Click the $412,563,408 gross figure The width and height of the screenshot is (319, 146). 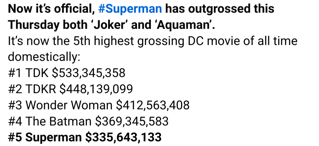pyautogui.click(x=153, y=105)
